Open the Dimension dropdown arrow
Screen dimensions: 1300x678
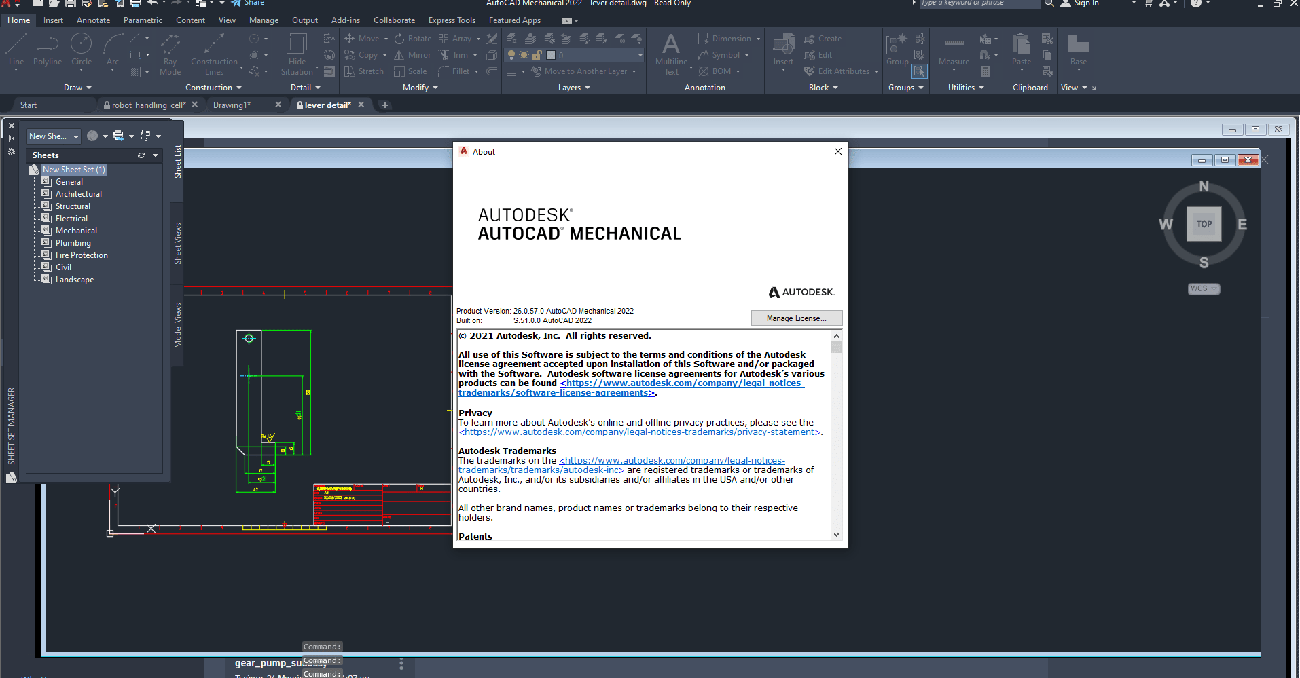click(x=758, y=39)
